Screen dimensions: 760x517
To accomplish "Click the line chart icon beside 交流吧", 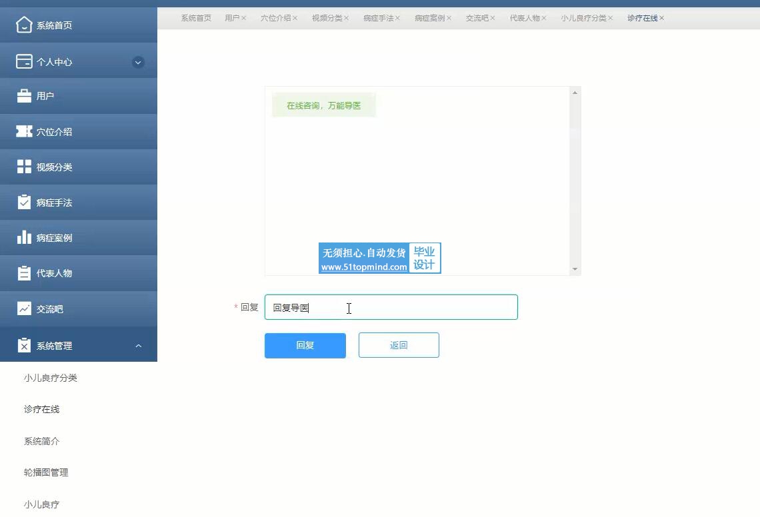I will pos(24,308).
